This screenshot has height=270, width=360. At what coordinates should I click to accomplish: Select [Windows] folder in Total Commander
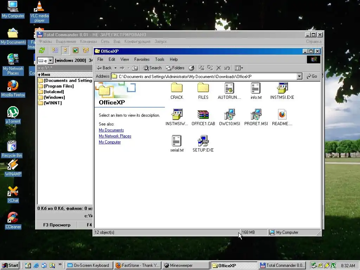(x=52, y=97)
